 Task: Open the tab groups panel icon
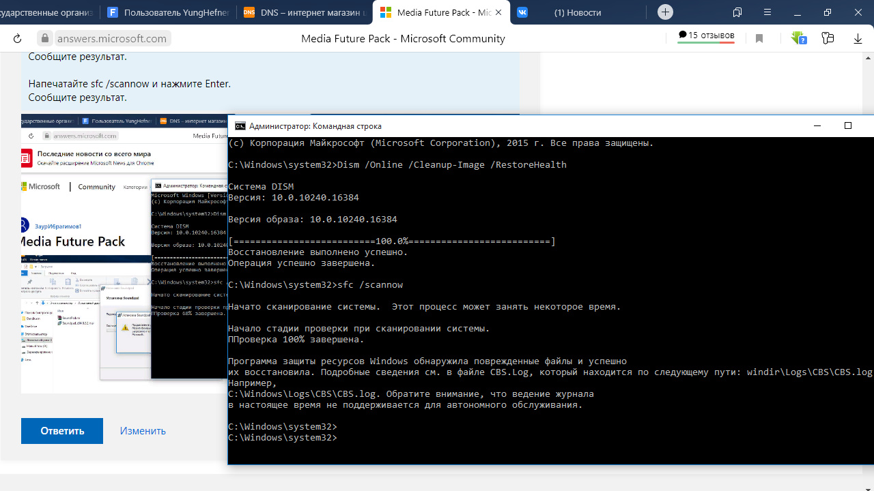click(x=737, y=12)
